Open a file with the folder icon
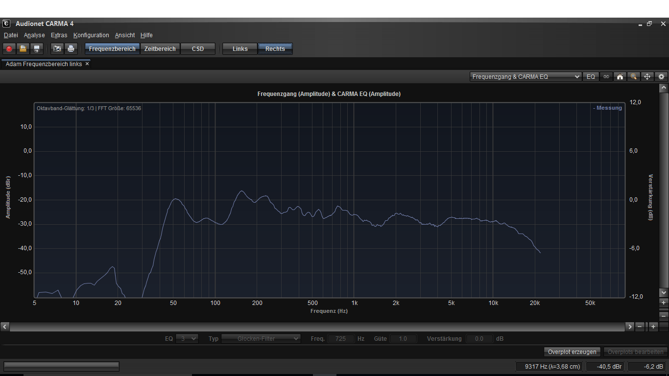 (x=23, y=48)
